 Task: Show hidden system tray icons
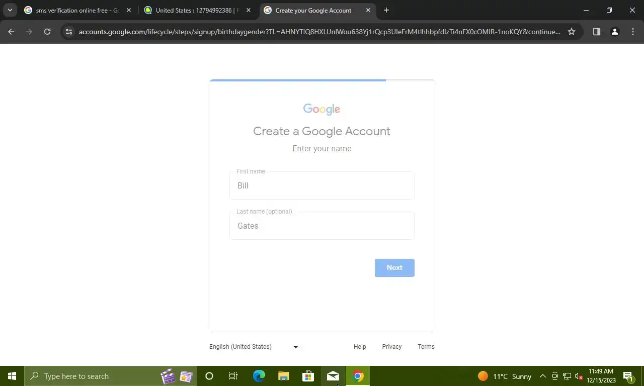(543, 376)
